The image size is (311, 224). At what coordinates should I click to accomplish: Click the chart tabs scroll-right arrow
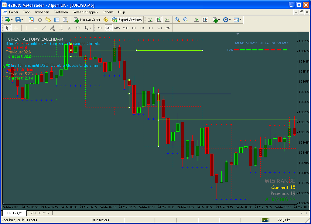(x=307, y=213)
